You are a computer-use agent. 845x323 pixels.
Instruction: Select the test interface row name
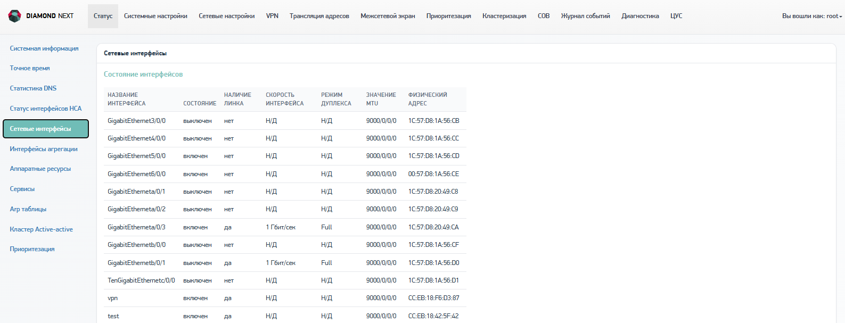tap(113, 316)
